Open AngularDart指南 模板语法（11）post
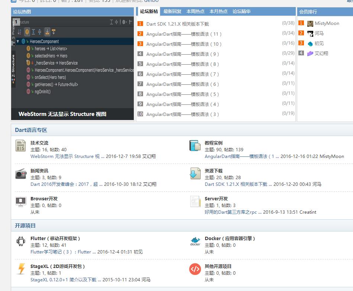 pos(184,34)
